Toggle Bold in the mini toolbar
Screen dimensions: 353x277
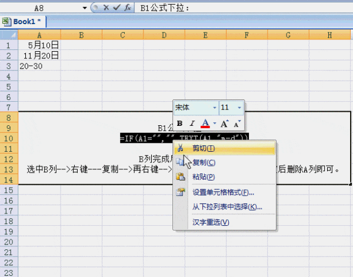tap(179, 124)
